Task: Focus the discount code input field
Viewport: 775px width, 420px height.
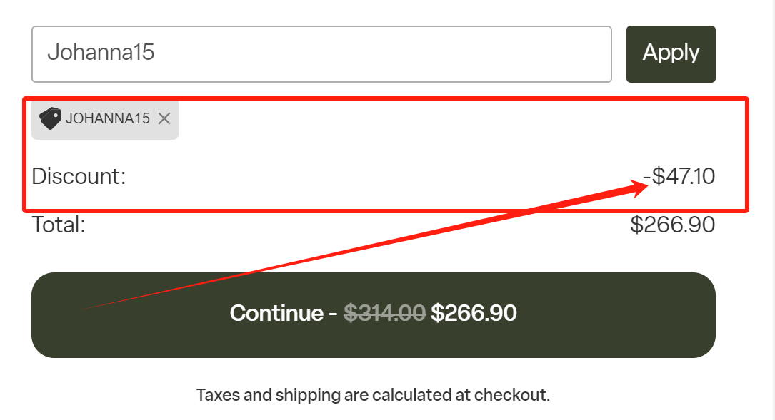Action: [x=321, y=53]
